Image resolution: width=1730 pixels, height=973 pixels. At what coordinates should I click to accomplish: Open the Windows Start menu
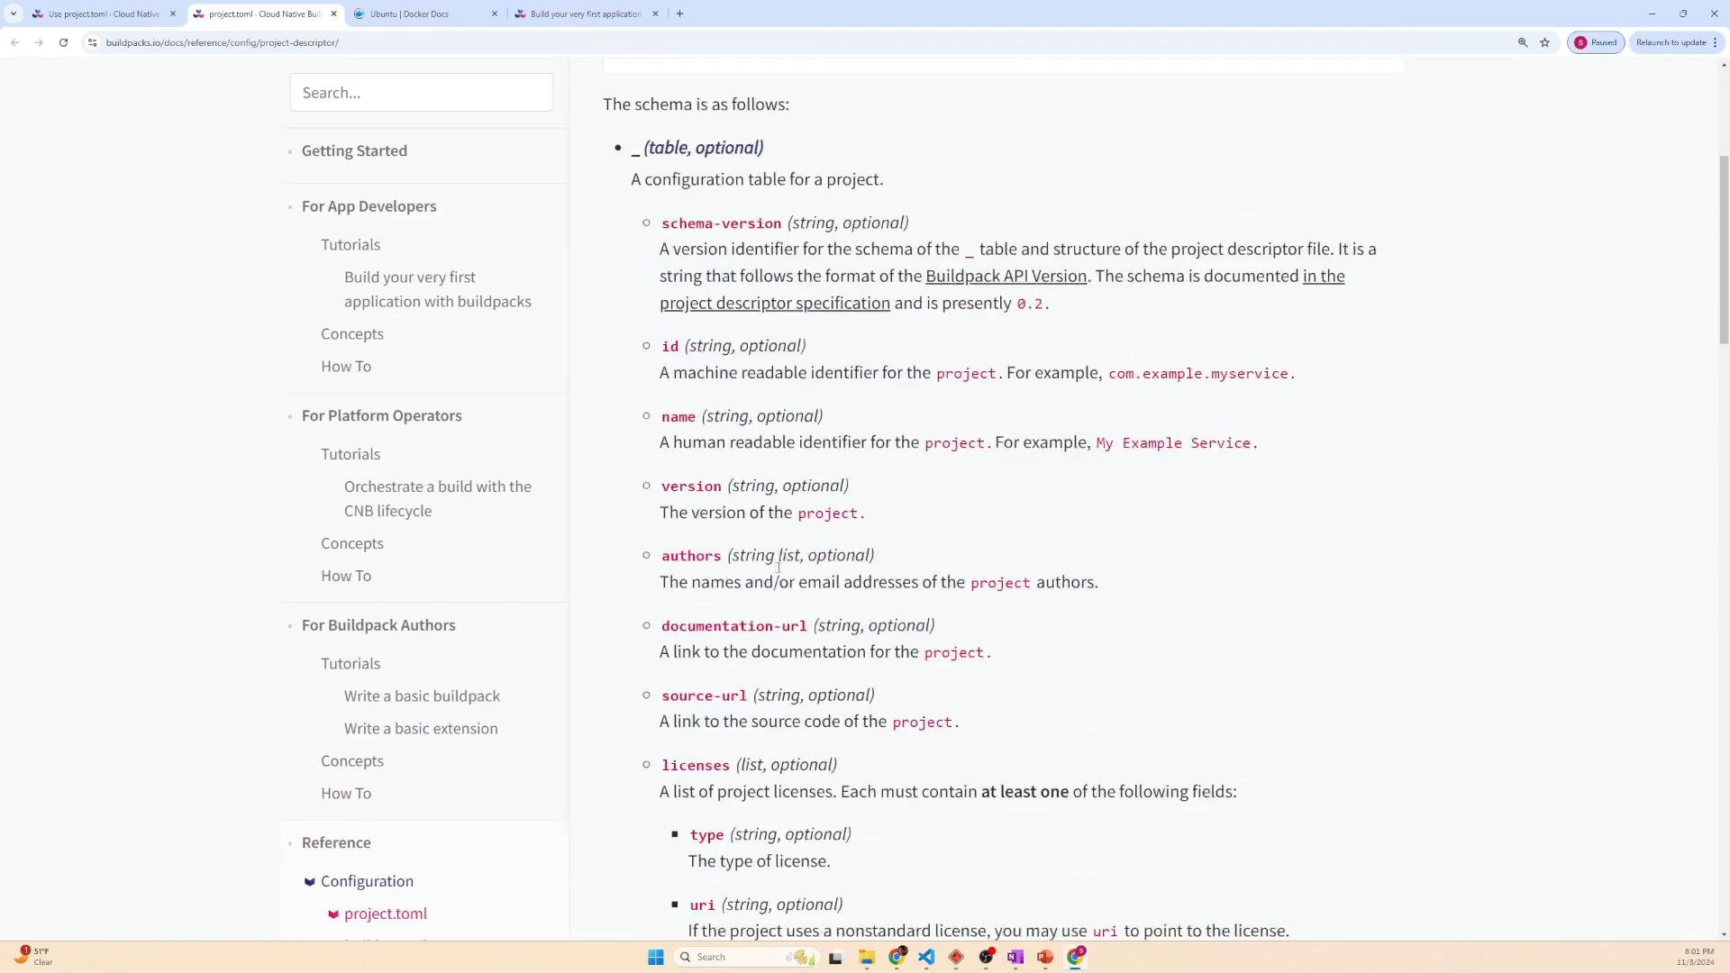(655, 957)
